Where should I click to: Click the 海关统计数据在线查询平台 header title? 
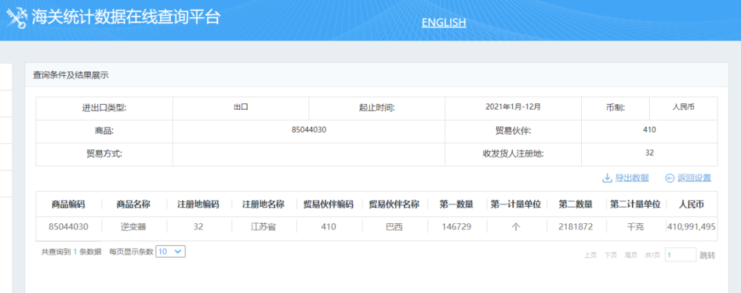(126, 18)
